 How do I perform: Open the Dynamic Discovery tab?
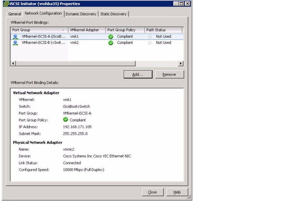tap(81, 14)
